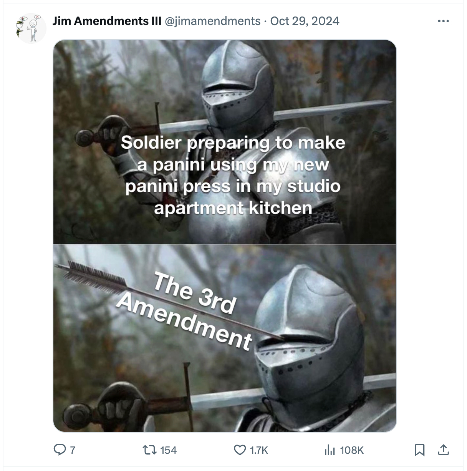Click the 154 reposts count
The image size is (467, 471).
point(168,450)
